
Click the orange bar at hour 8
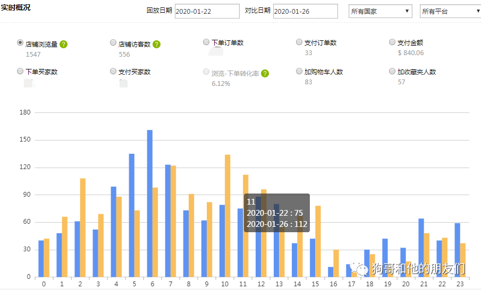[191, 235]
